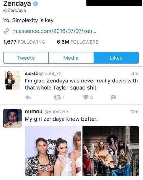Open the tweet text 'My girl zendaya knew better'

click(x=61, y=119)
